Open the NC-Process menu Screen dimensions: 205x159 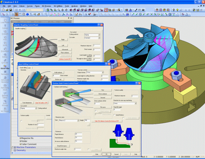click(x=47, y=6)
